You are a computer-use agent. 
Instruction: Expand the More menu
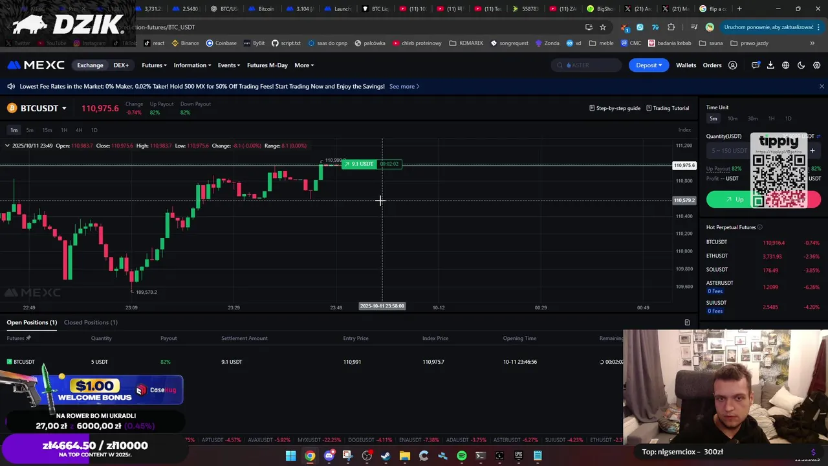tap(304, 65)
